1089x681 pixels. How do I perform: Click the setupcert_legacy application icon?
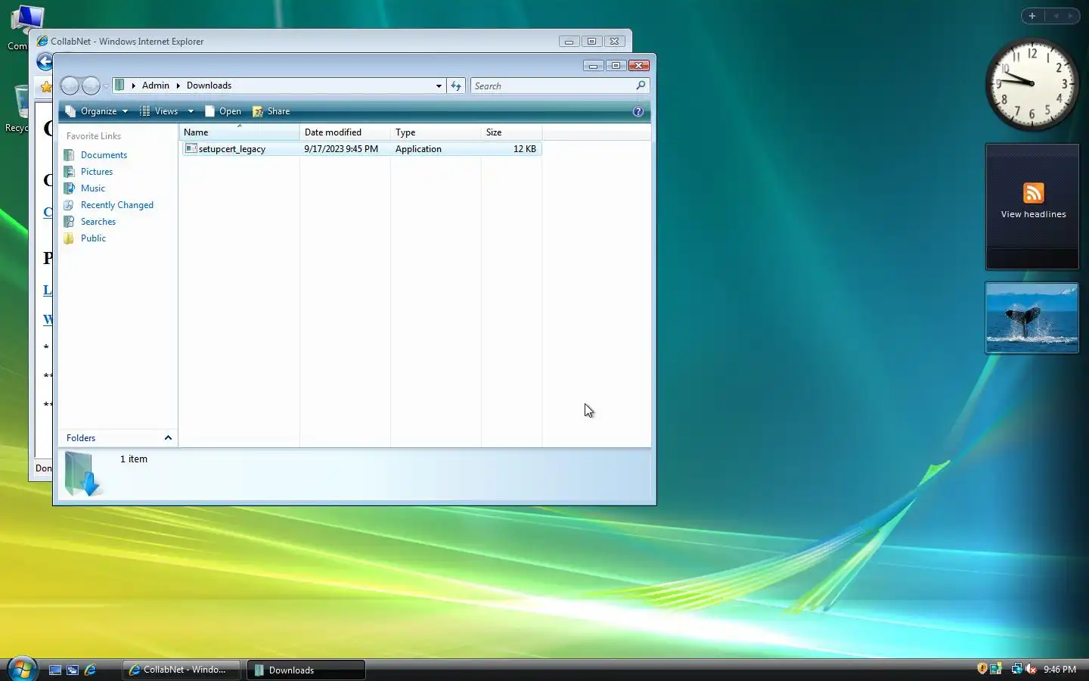(x=191, y=148)
